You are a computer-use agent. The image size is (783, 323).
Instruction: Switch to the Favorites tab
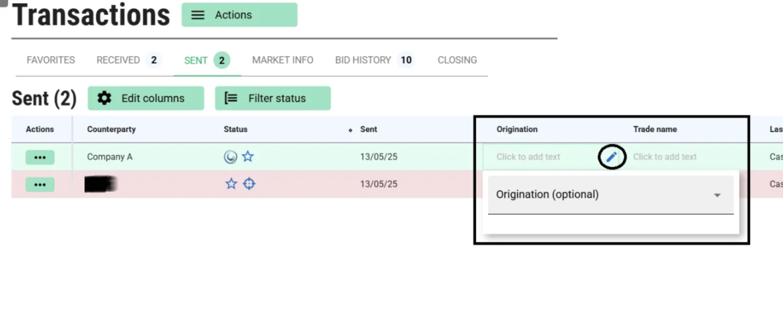click(x=51, y=60)
